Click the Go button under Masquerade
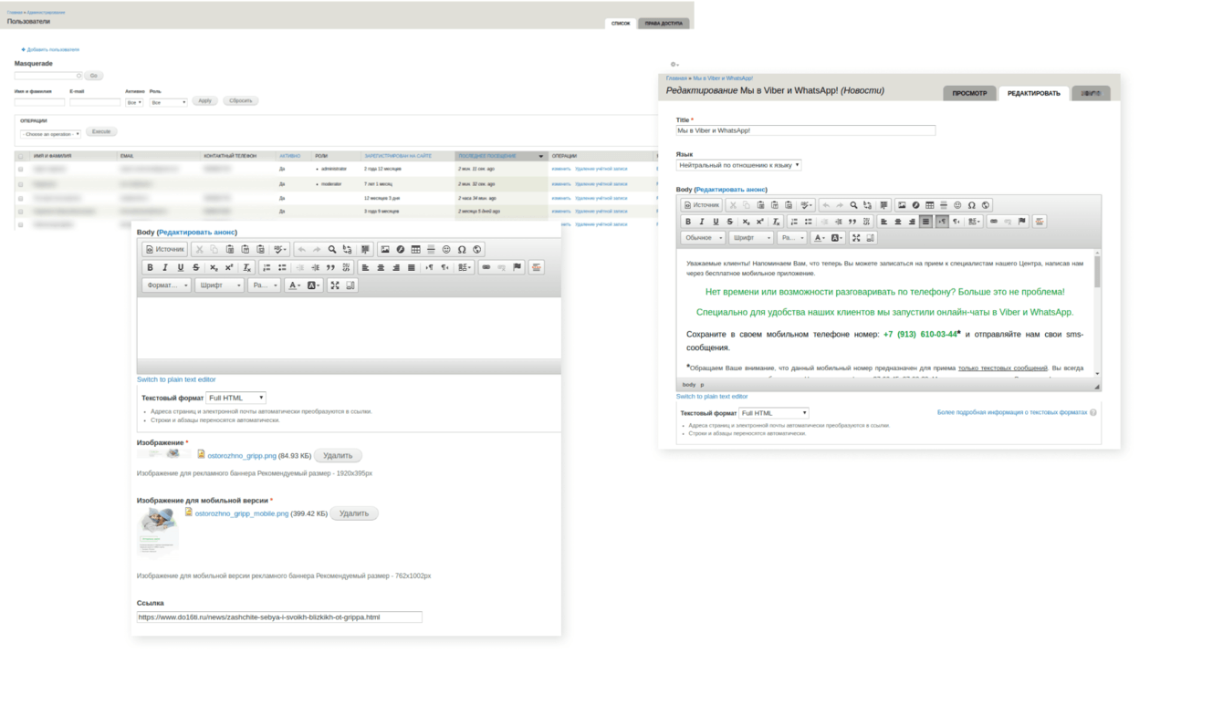1223x715 pixels. pos(93,76)
